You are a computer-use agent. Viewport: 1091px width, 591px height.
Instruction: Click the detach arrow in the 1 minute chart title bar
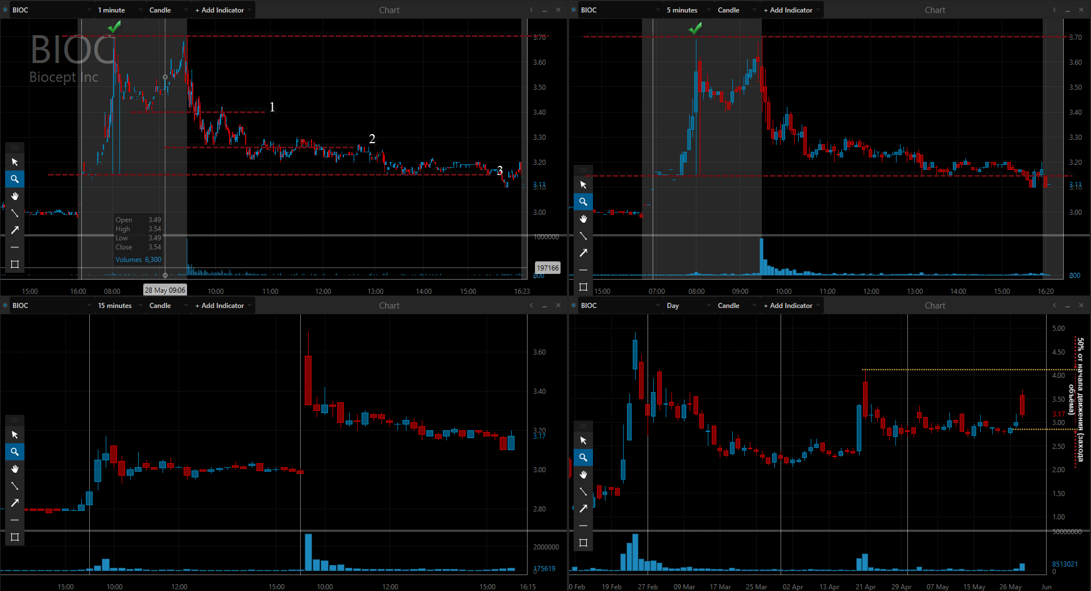tap(532, 10)
